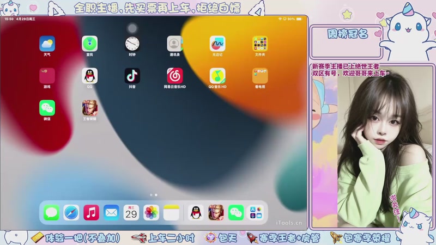436x245 pixels.
Task: Launch QQ from the home screen grid
Action: pos(89,76)
